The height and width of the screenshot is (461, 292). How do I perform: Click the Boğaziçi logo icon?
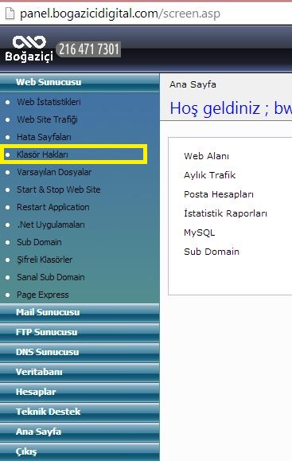tap(29, 49)
